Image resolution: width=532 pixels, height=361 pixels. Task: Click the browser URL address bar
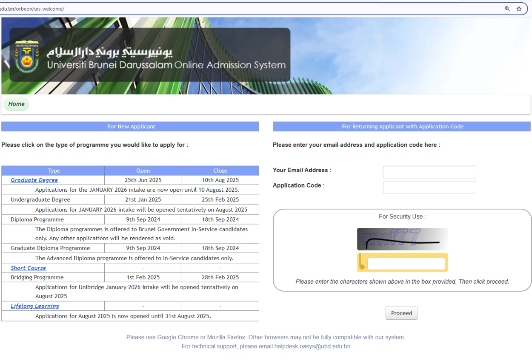[251, 9]
